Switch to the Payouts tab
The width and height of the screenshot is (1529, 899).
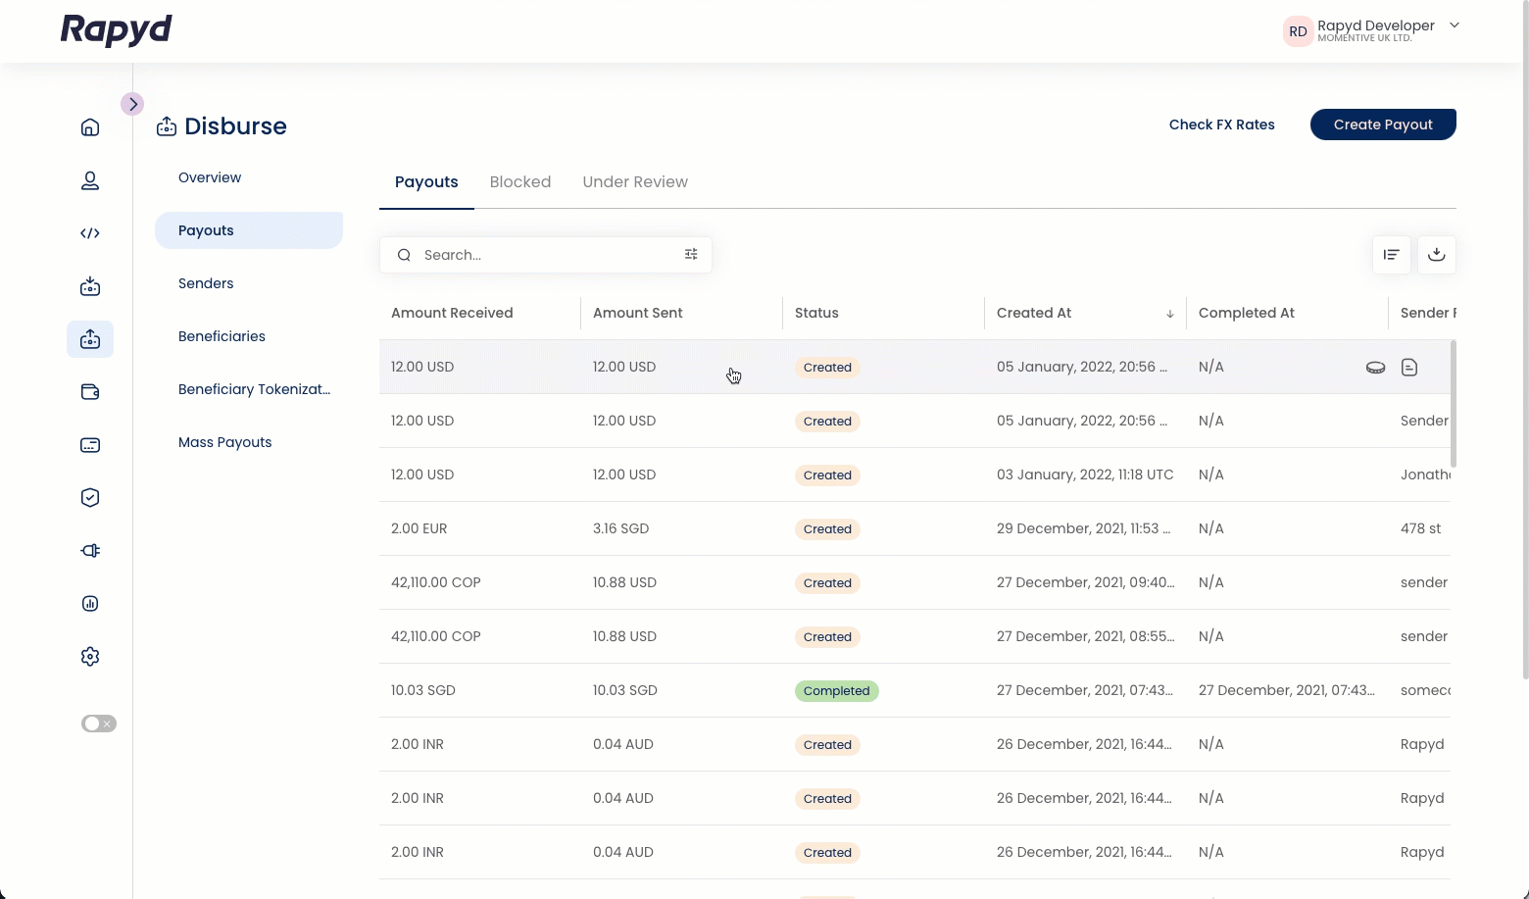[x=426, y=182]
